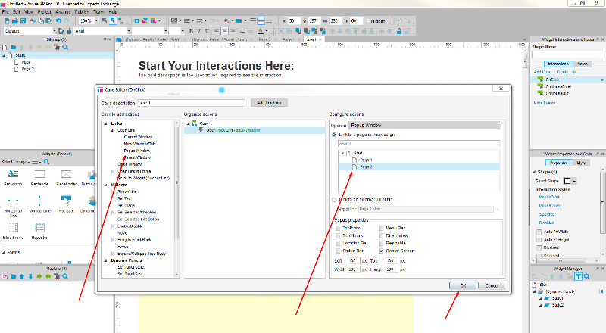Viewport: 606px width, 333px height.
Task: Select 'Link to a page in this design' radio
Action: click(334, 135)
